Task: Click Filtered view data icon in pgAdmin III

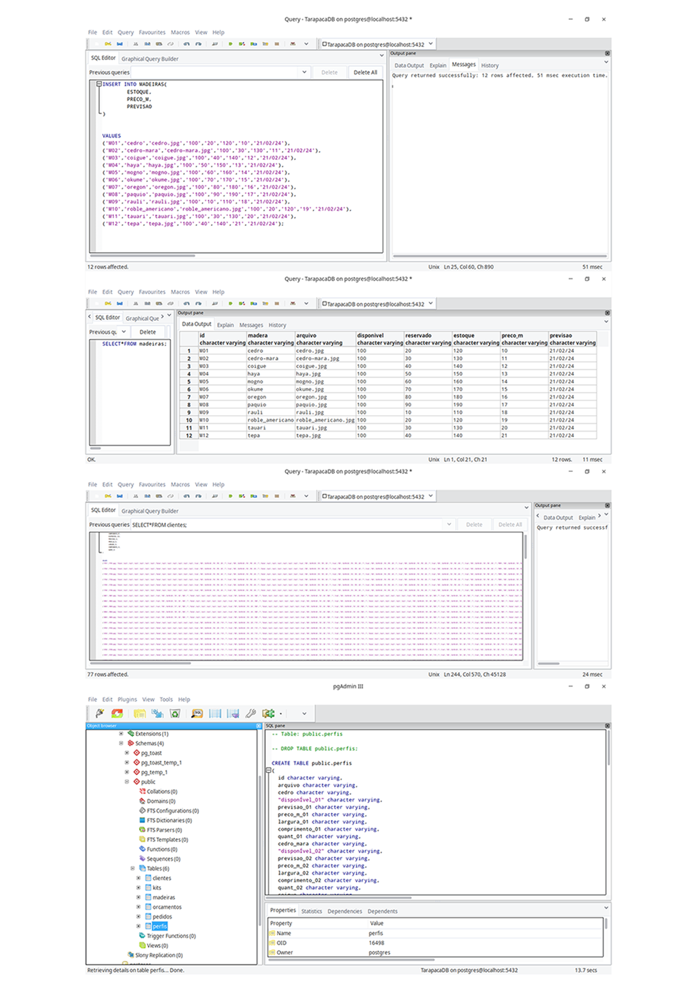Action: pyautogui.click(x=233, y=713)
